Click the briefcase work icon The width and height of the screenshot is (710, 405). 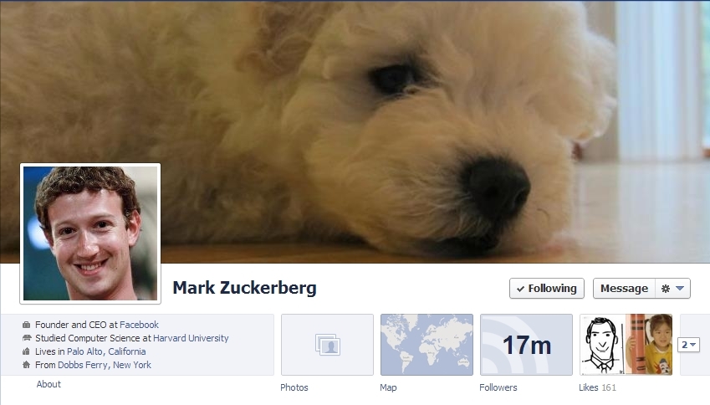pyautogui.click(x=26, y=325)
